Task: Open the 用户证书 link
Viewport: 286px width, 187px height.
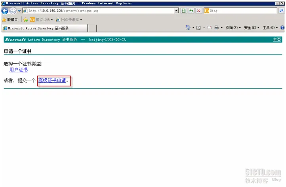Action: [19, 70]
